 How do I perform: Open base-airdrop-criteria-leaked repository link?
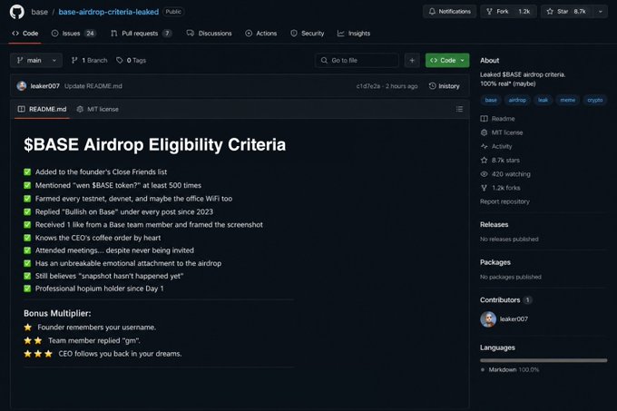point(109,12)
